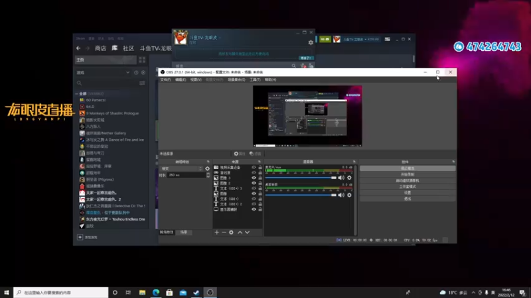Increase the transition duration stepper

pos(208,174)
